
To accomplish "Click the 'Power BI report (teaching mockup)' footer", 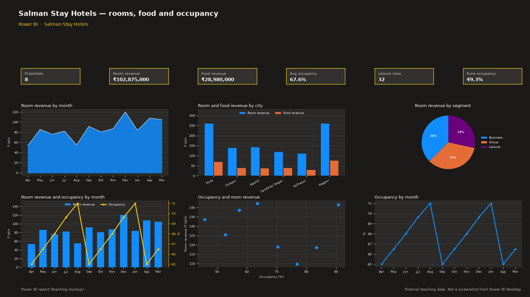I will click(53, 289).
